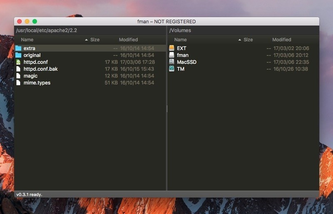Click the original folder icon
Image resolution: width=333 pixels, height=214 pixels.
click(18, 55)
